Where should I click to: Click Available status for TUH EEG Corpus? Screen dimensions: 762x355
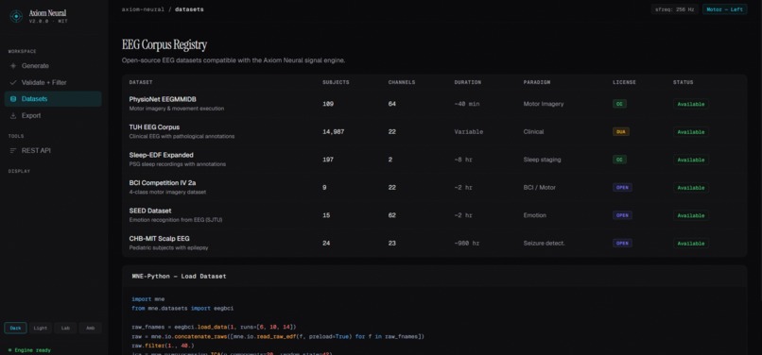(x=690, y=131)
